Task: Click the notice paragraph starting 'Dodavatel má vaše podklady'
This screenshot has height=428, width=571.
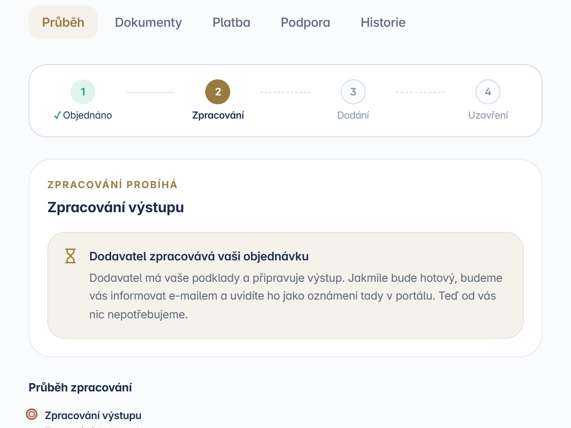Action: coord(296,296)
